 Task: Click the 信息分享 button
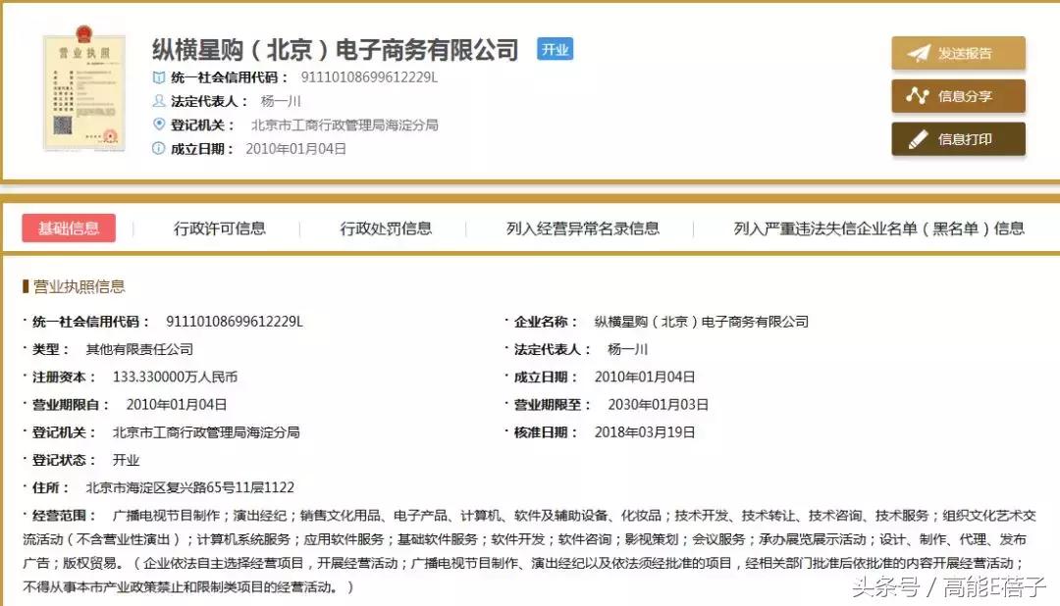click(958, 97)
